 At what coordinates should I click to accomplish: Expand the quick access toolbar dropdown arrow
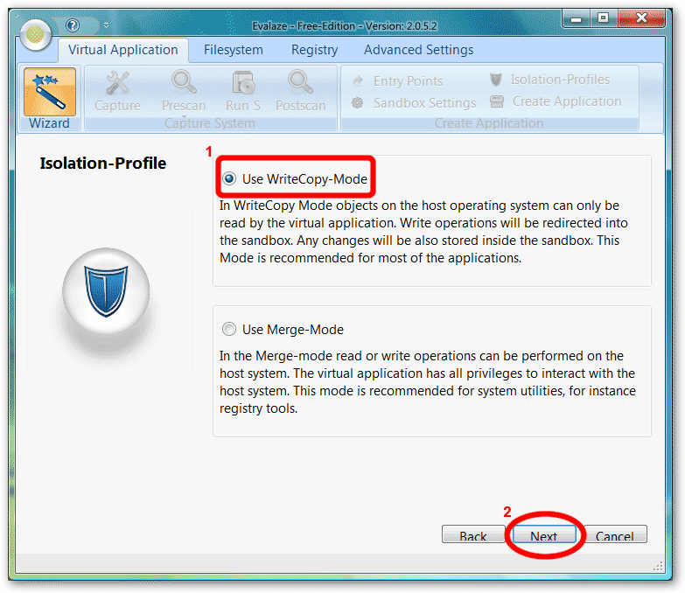106,25
